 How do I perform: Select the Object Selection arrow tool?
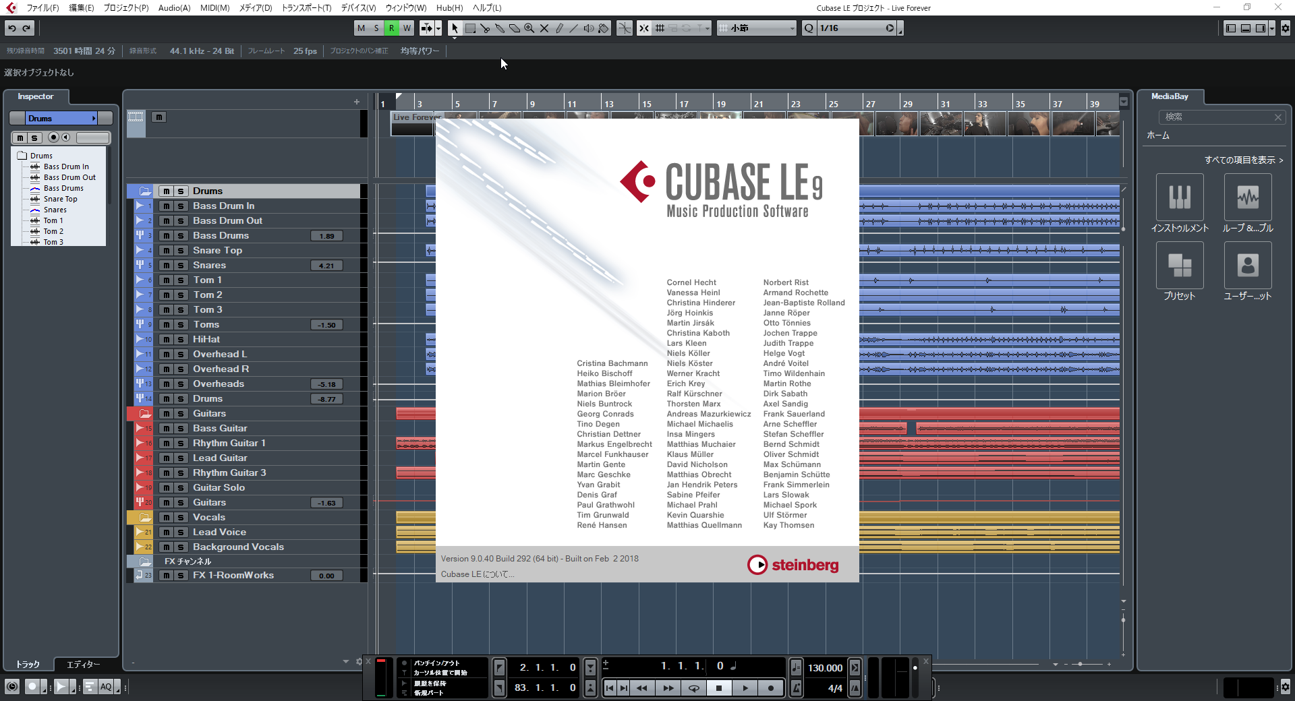point(455,28)
